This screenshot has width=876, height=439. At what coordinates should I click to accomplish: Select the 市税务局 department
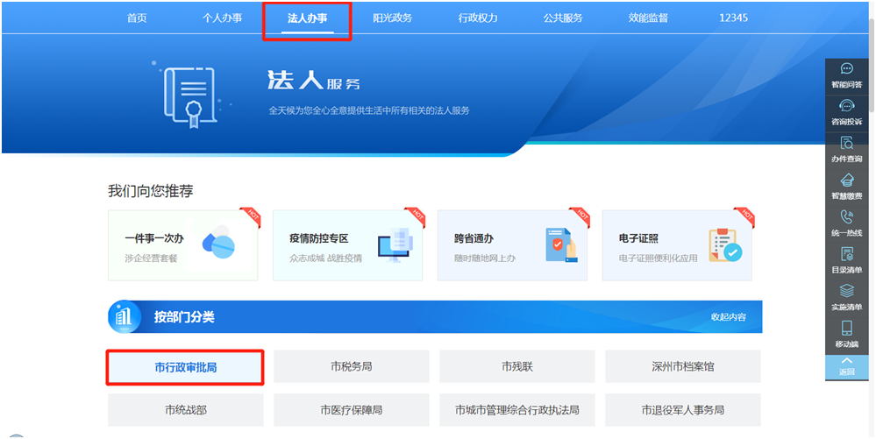tap(352, 367)
